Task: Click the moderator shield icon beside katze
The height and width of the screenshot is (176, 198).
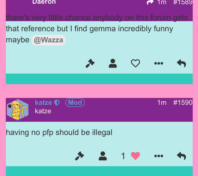Action: click(x=57, y=103)
